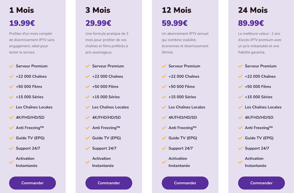Click the Commander button under 1 Mois
The height and width of the screenshot is (193, 294).
(x=32, y=183)
